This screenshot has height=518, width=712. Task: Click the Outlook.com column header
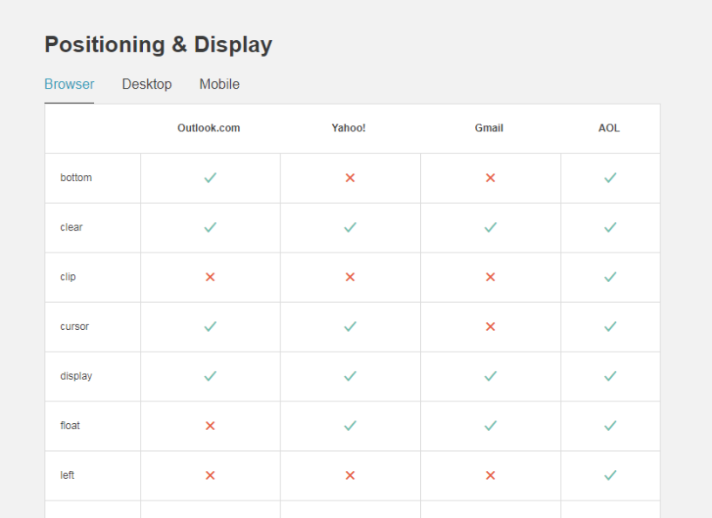[208, 128]
